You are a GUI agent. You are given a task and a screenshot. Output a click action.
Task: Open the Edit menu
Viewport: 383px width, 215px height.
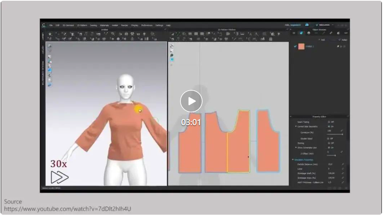tap(57, 25)
